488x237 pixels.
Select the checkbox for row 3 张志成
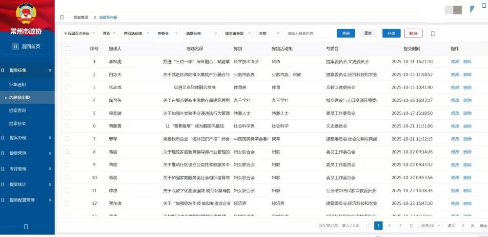pyautogui.click(x=67, y=88)
